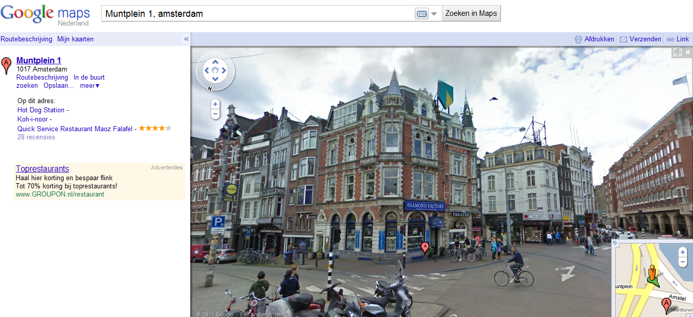The image size is (693, 317).
Task: Zoom in the overview mini map
Action: click(682, 252)
